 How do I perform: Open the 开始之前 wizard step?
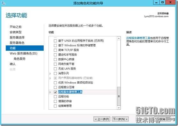pyautogui.click(x=16, y=27)
